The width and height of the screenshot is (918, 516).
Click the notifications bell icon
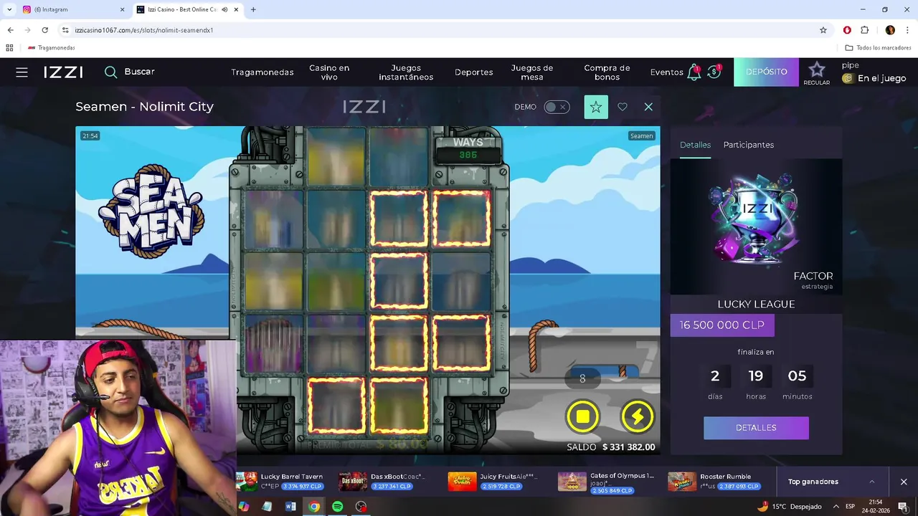[694, 72]
